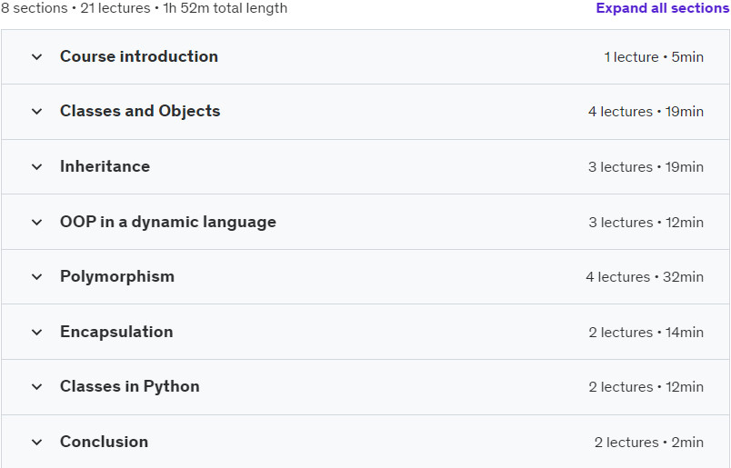731x468 pixels.
Task: Open the Conclusion section title
Action: 104,442
